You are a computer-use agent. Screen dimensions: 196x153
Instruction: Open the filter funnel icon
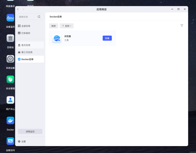point(182,26)
